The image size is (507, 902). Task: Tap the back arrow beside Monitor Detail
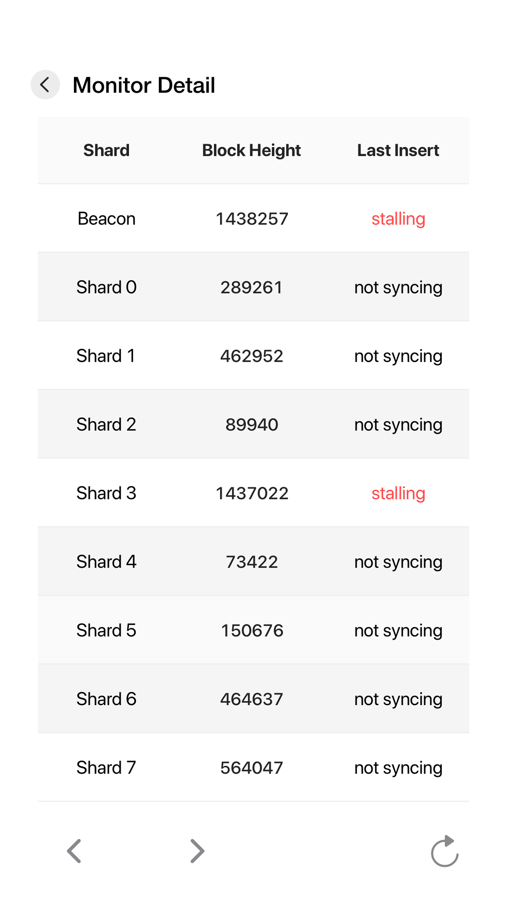click(45, 85)
